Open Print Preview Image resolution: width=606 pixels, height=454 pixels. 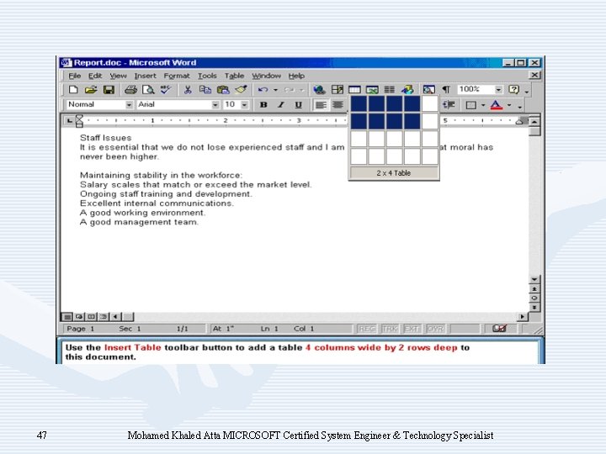(x=148, y=90)
